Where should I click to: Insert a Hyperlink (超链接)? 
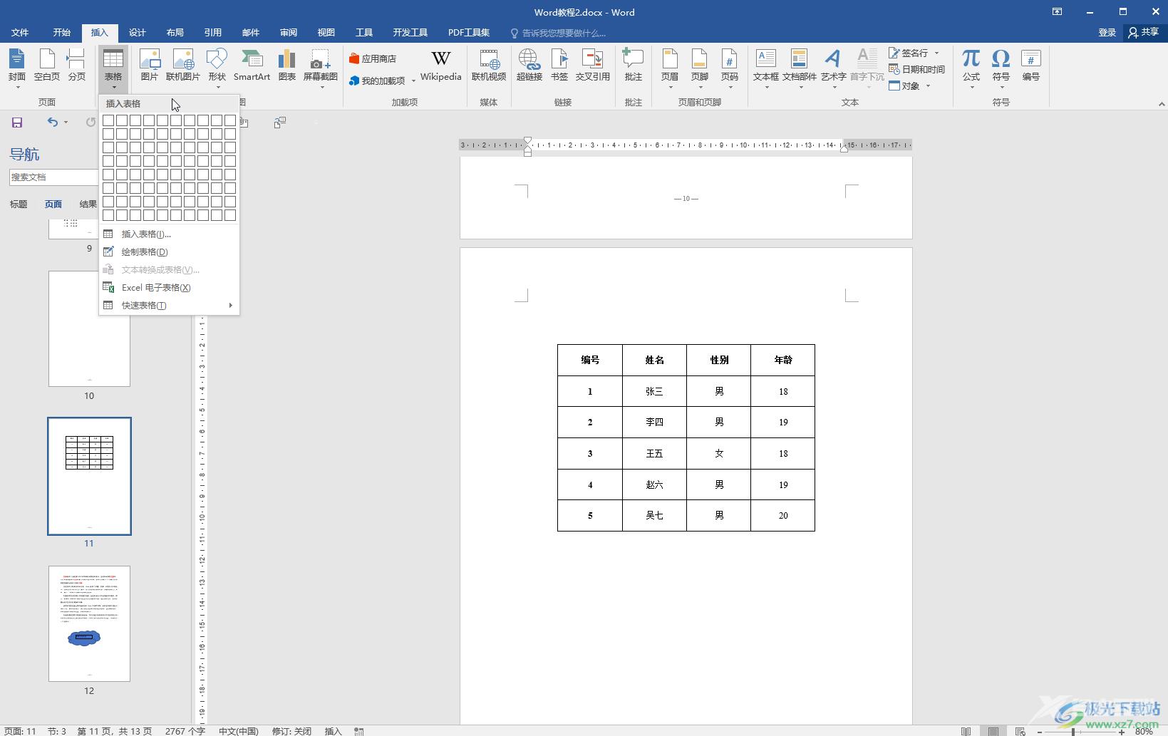point(529,66)
